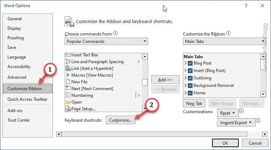Screen dimensions: 271x150
Task: Open the Reset dropdown button
Action: [227, 113]
